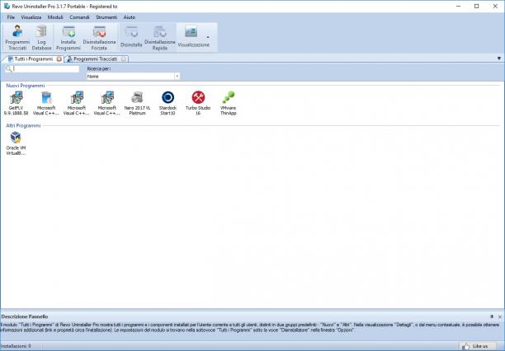Screen dimensions: 505x351
Task: Select the Turbo Studio 16 icon
Action: click(x=198, y=103)
